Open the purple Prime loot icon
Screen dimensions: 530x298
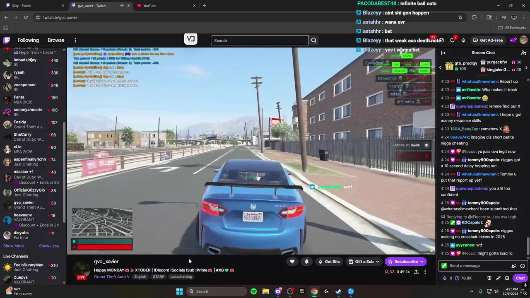coord(513,40)
